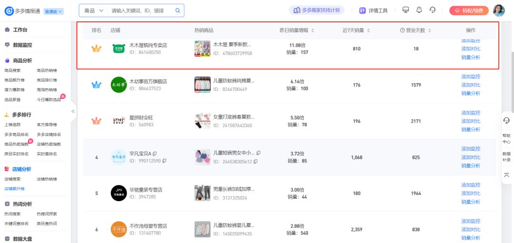Click the 木幼事 green round store logo
This screenshot has height=243, width=514.
[x=119, y=85]
